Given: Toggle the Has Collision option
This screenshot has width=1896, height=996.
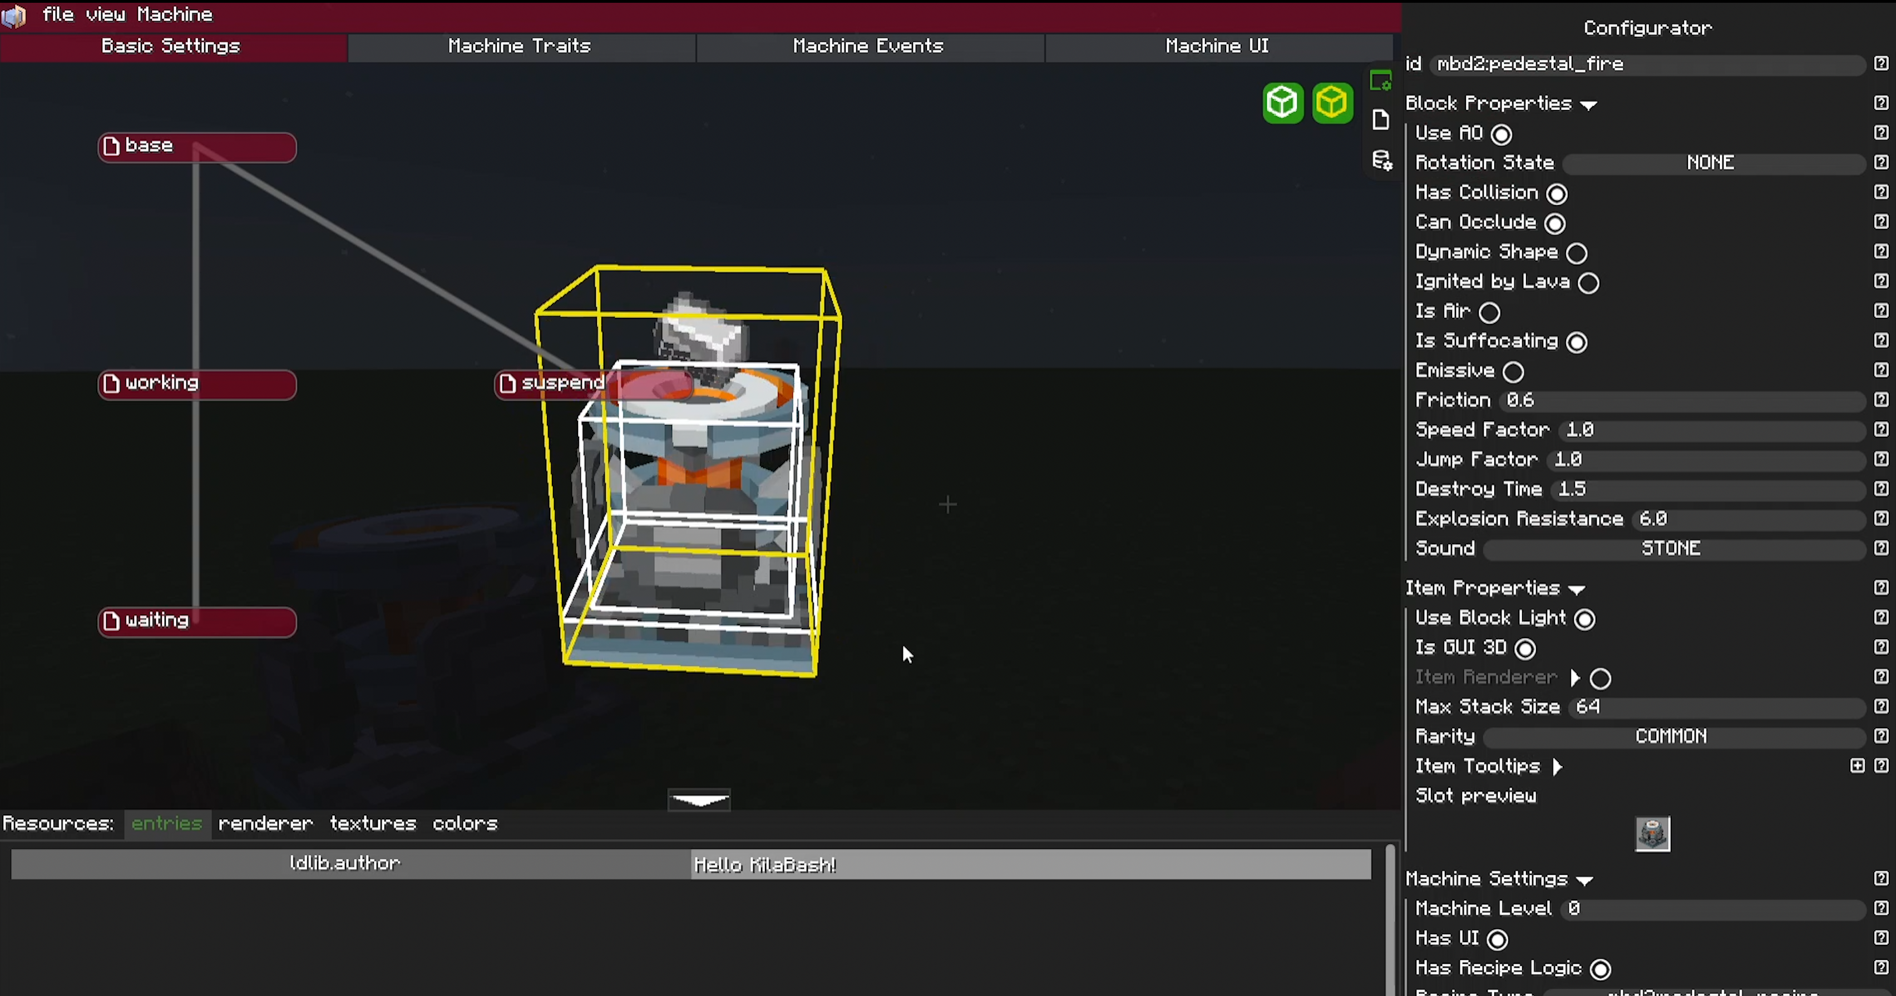Looking at the screenshot, I should [1556, 193].
